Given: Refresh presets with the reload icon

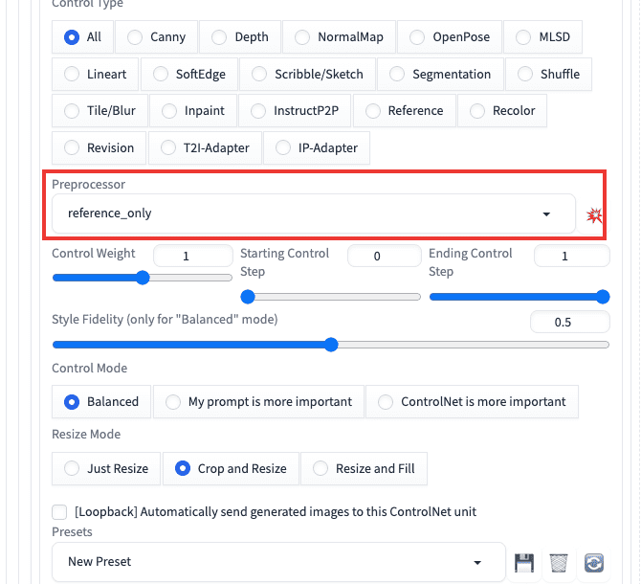Looking at the screenshot, I should (593, 563).
